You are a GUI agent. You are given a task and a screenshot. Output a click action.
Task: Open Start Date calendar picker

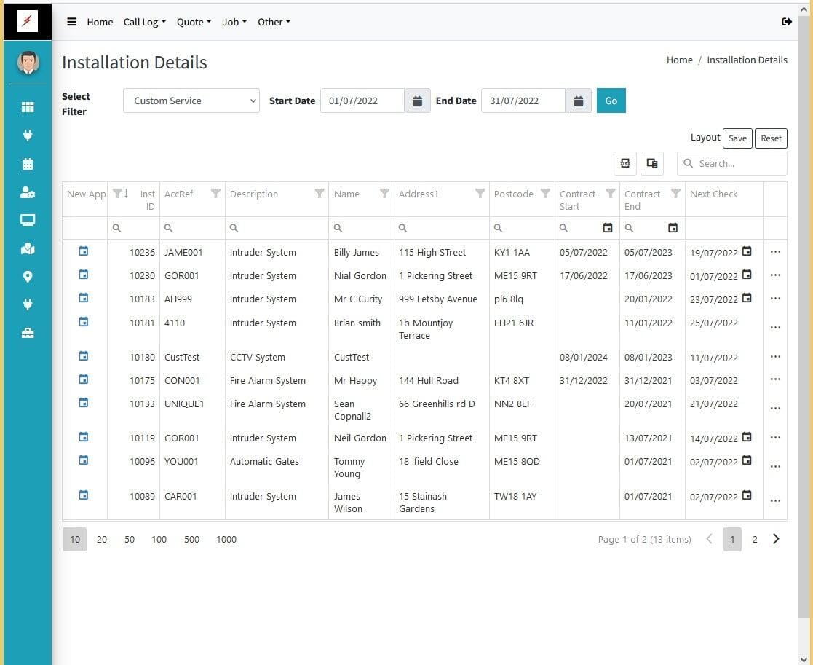(x=417, y=101)
